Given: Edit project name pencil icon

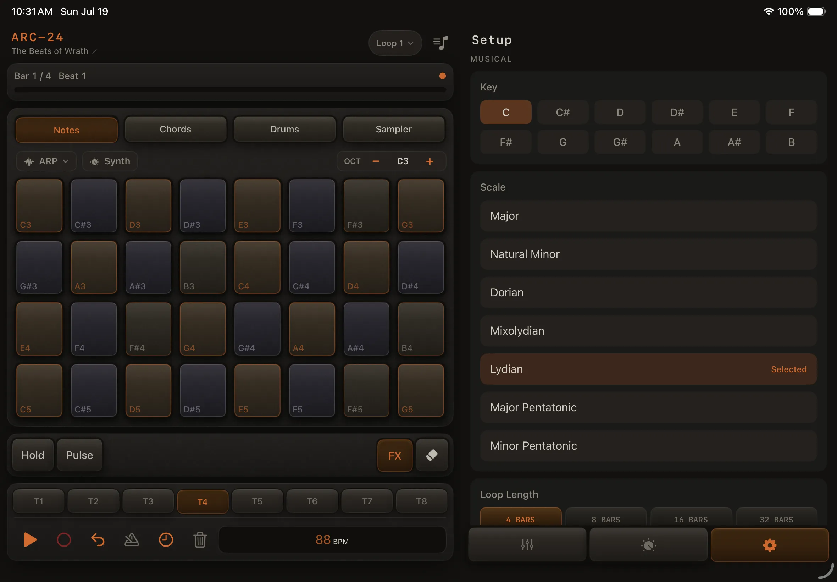Looking at the screenshot, I should [x=95, y=51].
